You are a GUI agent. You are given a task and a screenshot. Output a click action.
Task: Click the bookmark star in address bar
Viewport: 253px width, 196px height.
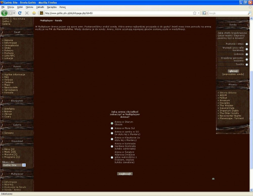(x=195, y=13)
